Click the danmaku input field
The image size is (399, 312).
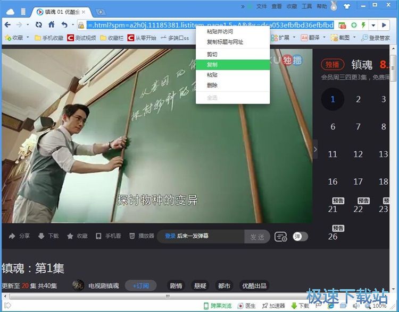coord(201,236)
